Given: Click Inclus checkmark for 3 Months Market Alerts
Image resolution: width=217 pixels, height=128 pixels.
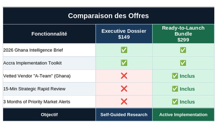Looking at the screenshot, I should (175, 102).
